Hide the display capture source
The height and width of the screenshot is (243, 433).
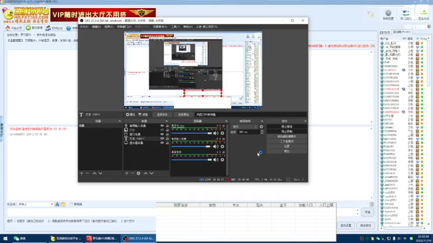click(162, 143)
